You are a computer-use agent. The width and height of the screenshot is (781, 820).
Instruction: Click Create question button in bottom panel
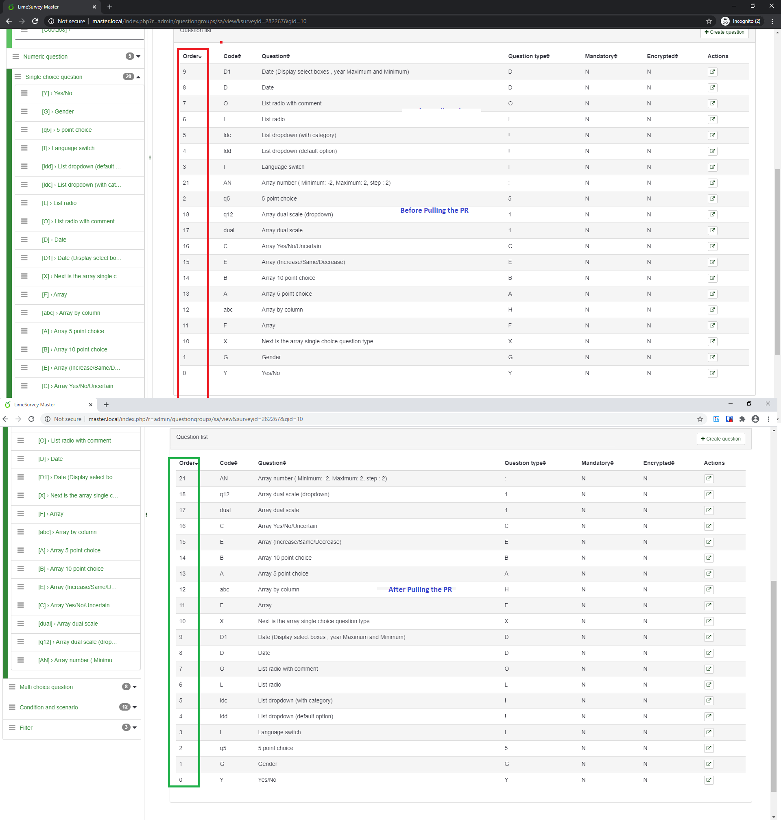(720, 439)
